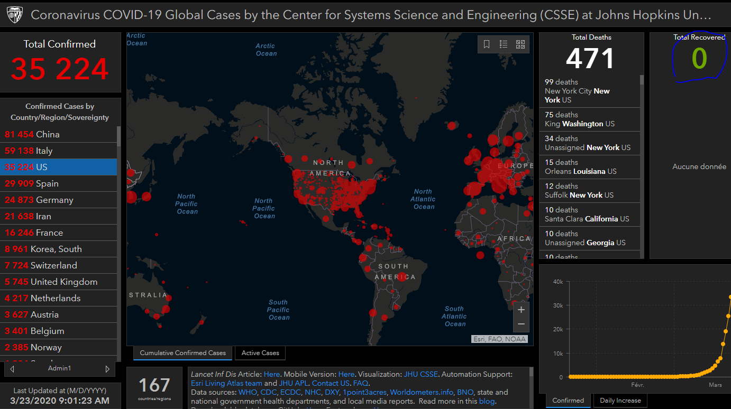Choose Austria in the country list

(58, 314)
